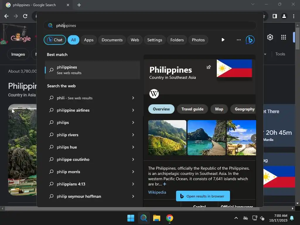Switch to the Apps filter

pos(88,40)
